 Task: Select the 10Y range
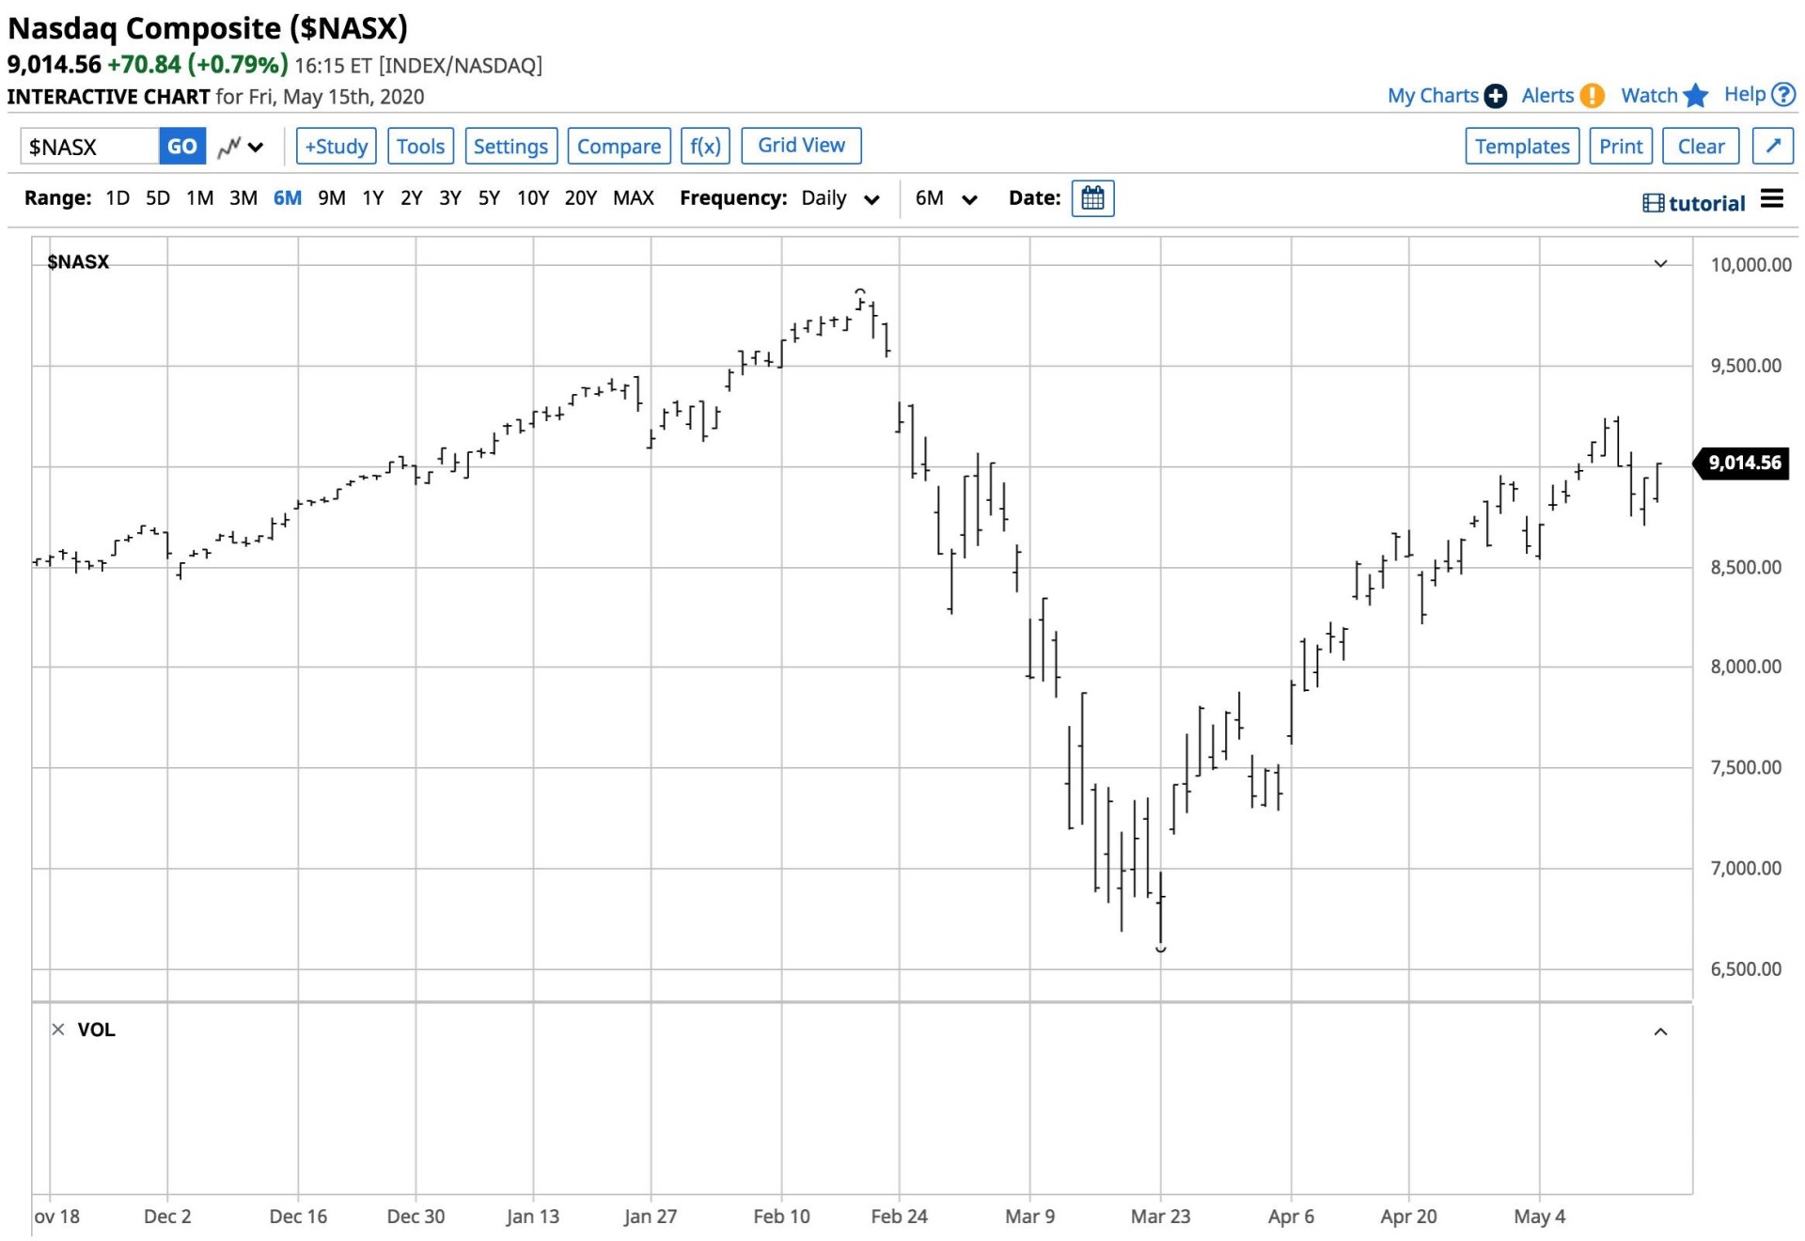coord(533,198)
